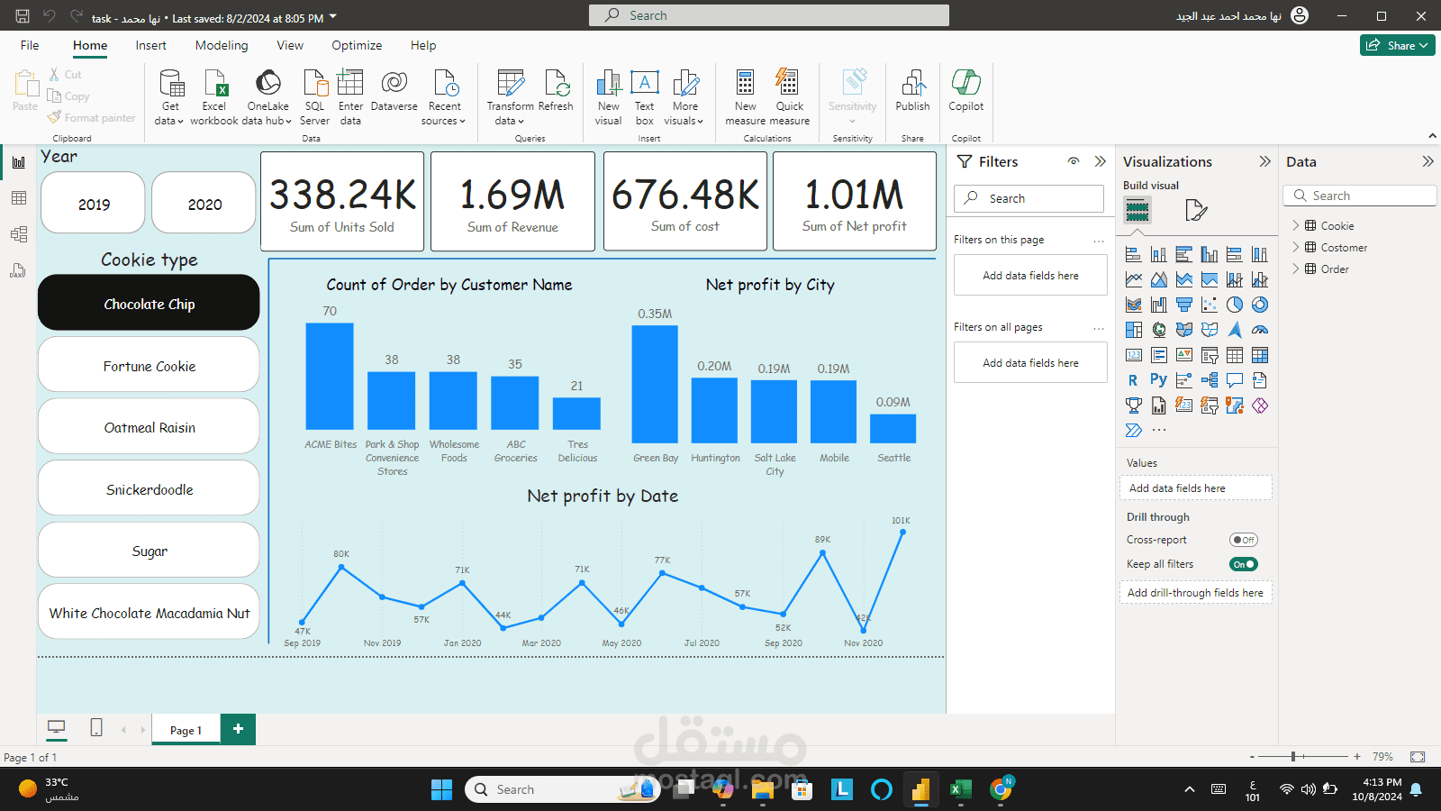Select the line chart visual
This screenshot has height=811, width=1441.
pyautogui.click(x=1134, y=279)
